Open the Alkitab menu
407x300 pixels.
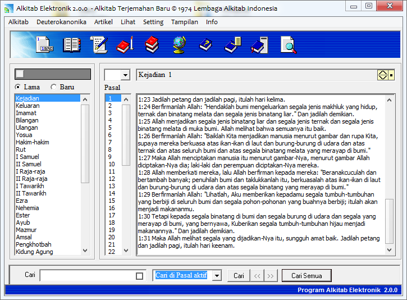[x=19, y=22]
